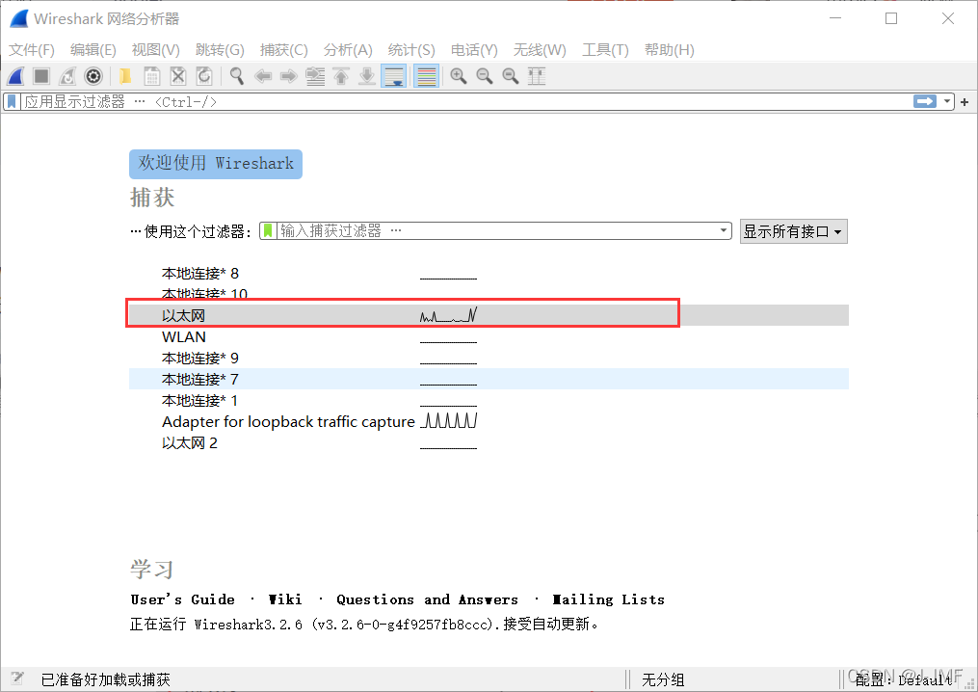This screenshot has height=692, width=978.
Task: Open 显示所有接口 dropdown
Action: (x=793, y=231)
